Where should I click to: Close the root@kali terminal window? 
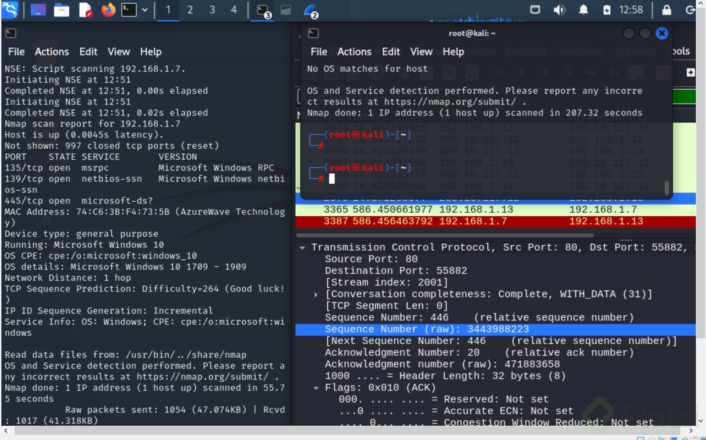662,33
